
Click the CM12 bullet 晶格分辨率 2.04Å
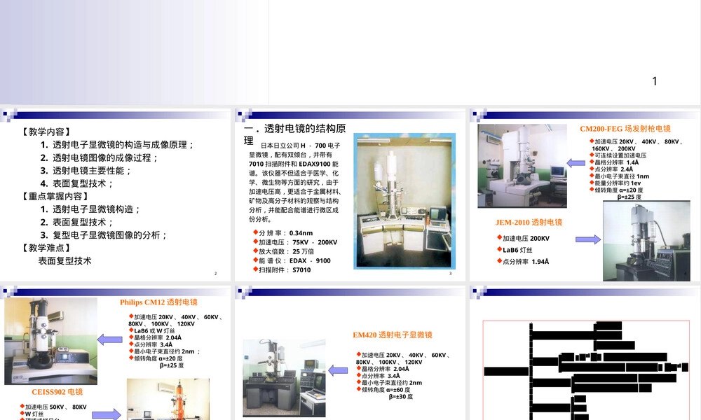(x=155, y=338)
